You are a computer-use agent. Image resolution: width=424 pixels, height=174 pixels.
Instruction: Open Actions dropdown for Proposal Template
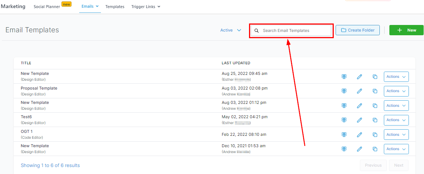pos(396,91)
